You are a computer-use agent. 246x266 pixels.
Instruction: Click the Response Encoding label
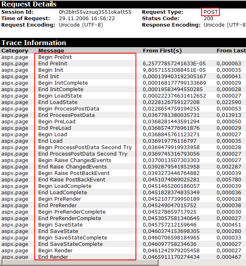[171, 25]
